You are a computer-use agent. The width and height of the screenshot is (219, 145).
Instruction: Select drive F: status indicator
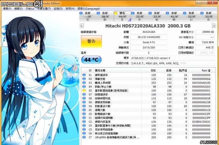pyautogui.click(x=133, y=13)
